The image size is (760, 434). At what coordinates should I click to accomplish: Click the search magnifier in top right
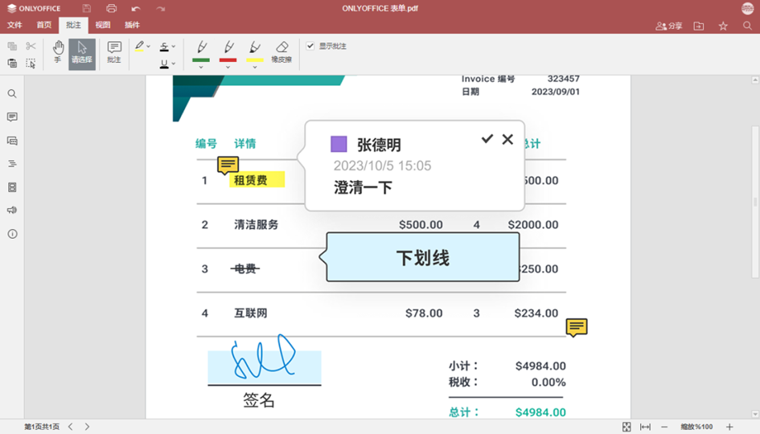747,26
